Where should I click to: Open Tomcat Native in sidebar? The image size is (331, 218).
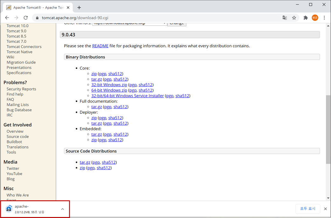pyautogui.click(x=19, y=52)
